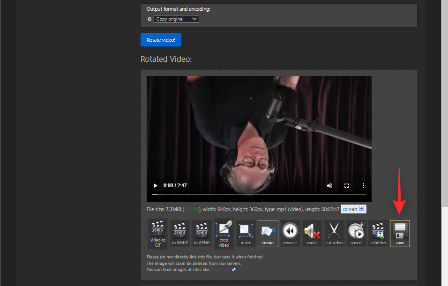Click the Rotated Video: heading
Screen dimensions: 448x286
166,59
